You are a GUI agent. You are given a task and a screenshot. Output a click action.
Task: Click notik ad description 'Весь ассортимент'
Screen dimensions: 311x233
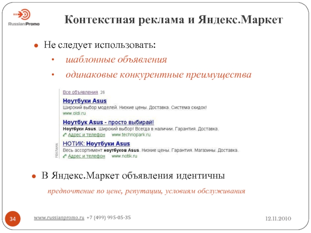coord(82,150)
